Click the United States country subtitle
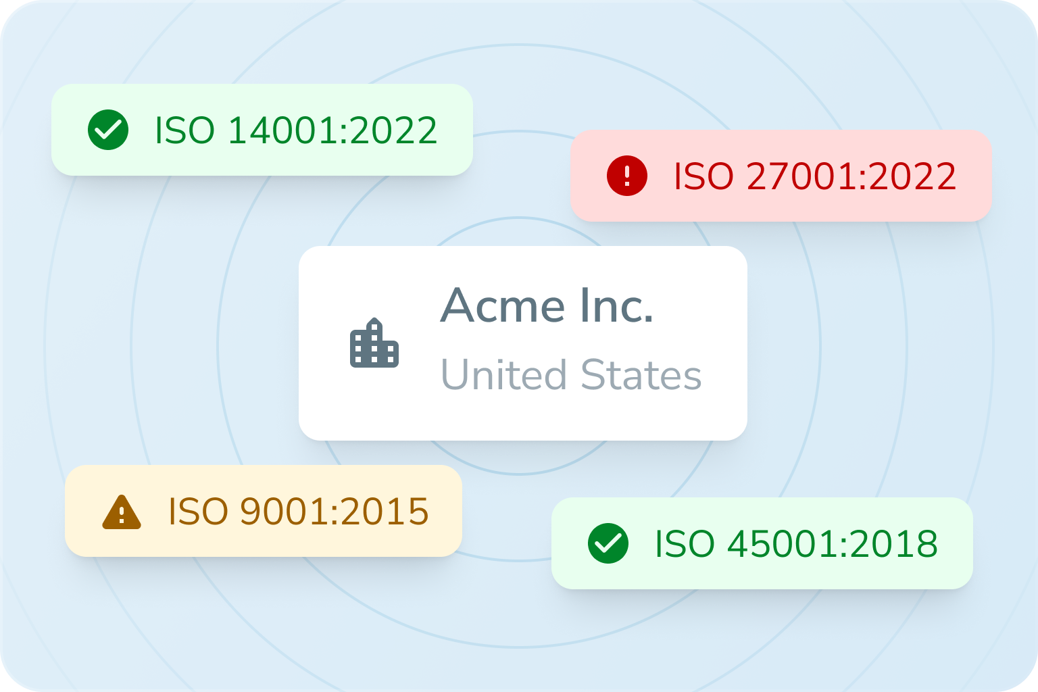1038x692 pixels. [x=571, y=375]
